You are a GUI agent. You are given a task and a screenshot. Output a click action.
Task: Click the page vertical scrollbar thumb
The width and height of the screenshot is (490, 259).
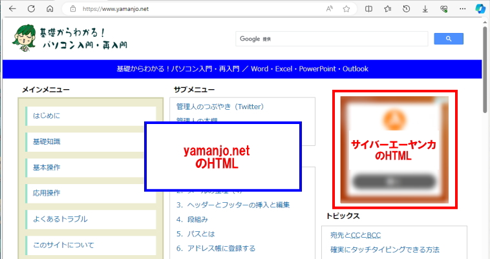click(485, 69)
